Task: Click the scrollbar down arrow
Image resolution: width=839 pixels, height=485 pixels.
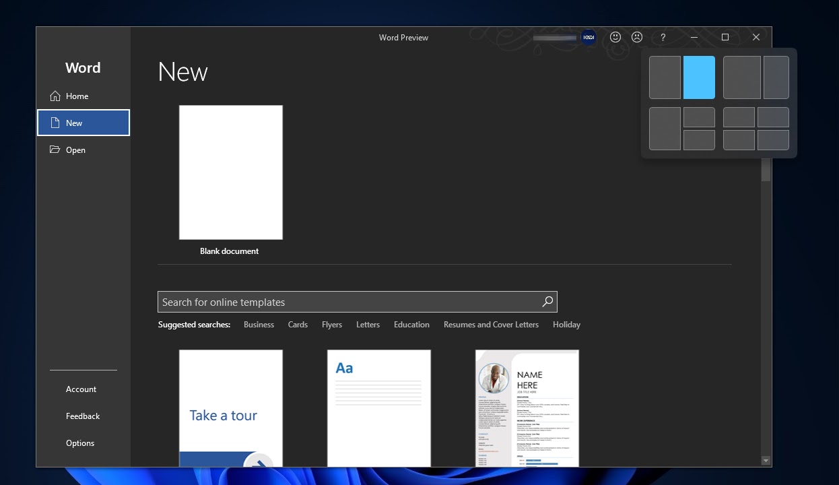Action: click(x=766, y=461)
